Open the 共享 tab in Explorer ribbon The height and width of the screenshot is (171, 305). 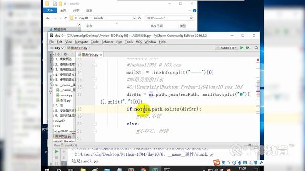coord(76,10)
